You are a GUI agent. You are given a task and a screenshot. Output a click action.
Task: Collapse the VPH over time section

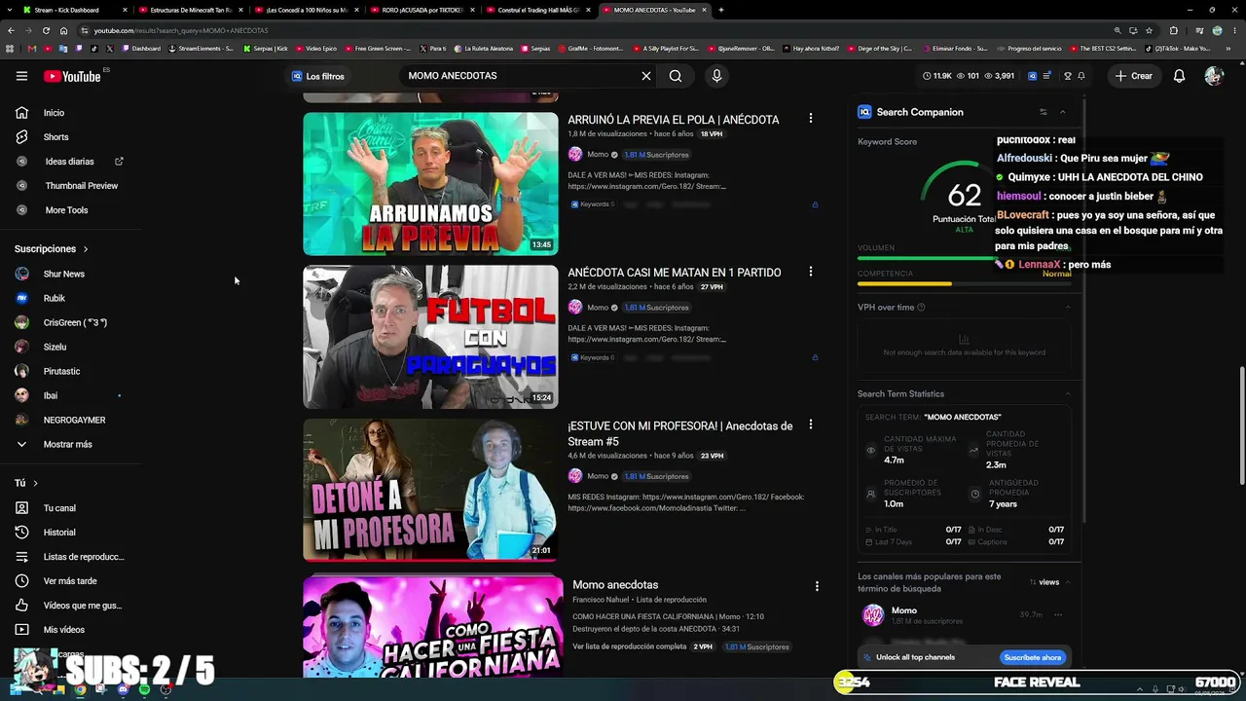(1068, 308)
